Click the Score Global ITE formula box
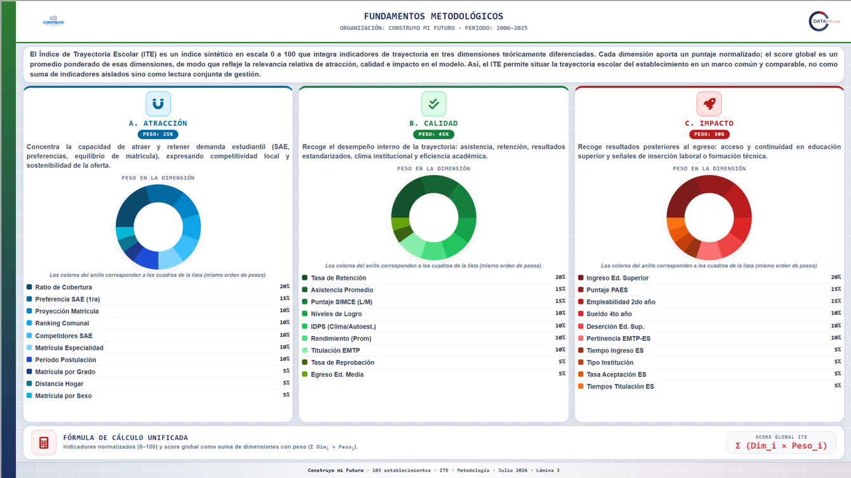The image size is (851, 478). click(781, 442)
